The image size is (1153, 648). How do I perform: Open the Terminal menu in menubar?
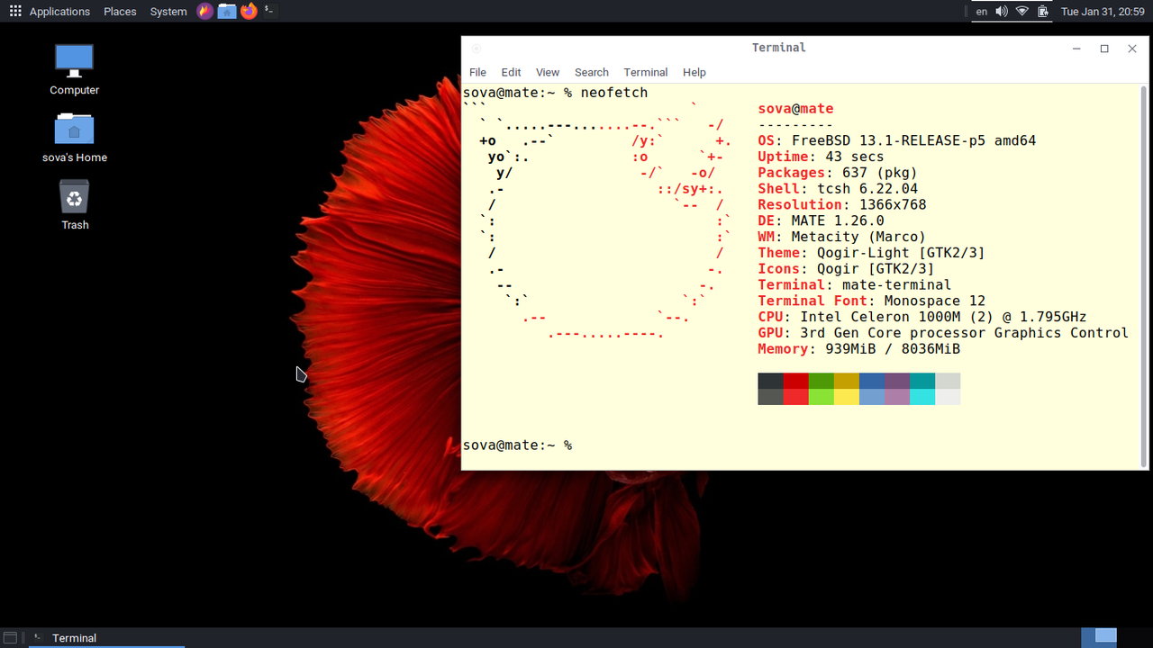click(x=645, y=72)
